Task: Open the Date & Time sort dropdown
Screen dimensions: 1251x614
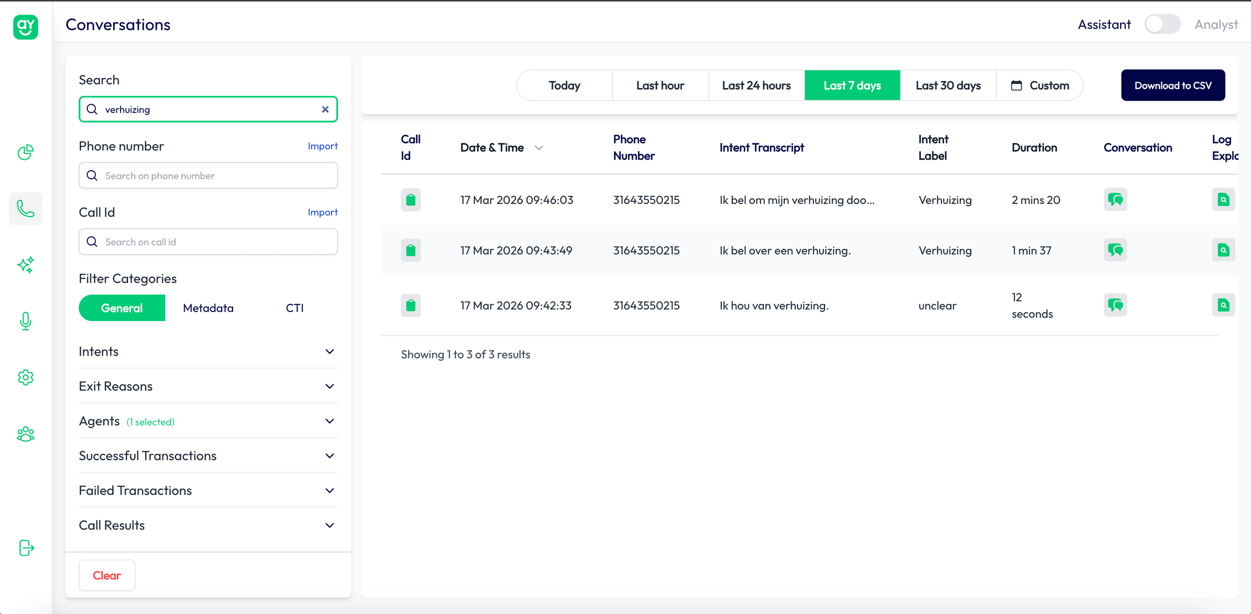Action: 539,147
